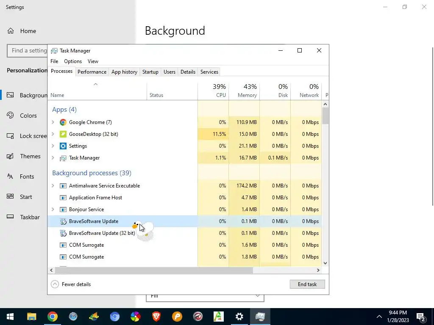Open Start icon in Settings sidebar
434x325 pixels.
pyautogui.click(x=10, y=196)
